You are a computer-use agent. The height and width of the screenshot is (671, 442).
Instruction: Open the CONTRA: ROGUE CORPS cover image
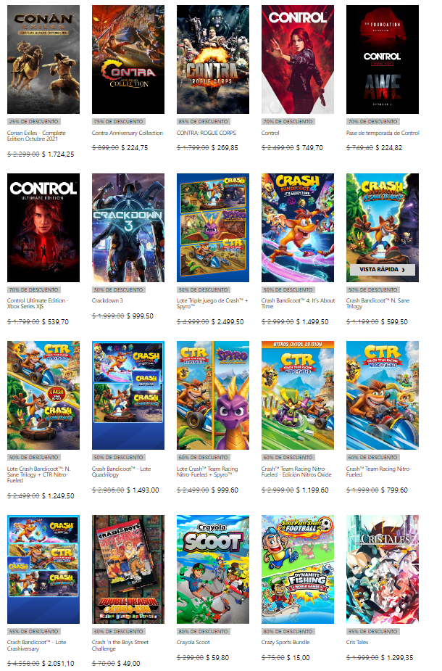click(x=213, y=59)
